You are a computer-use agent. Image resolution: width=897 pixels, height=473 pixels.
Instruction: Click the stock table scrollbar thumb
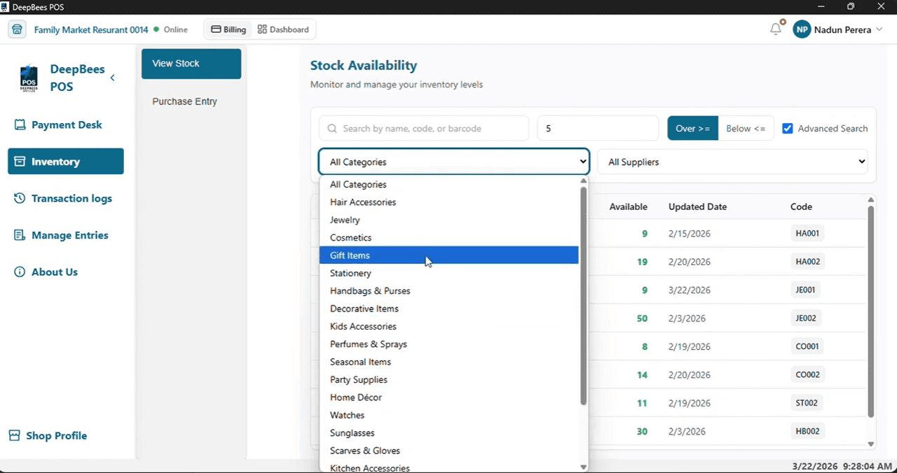tap(871, 311)
